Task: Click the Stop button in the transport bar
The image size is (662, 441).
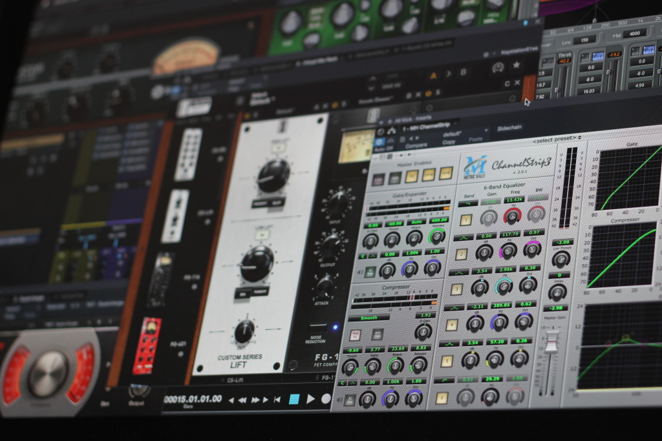Action: (294, 399)
